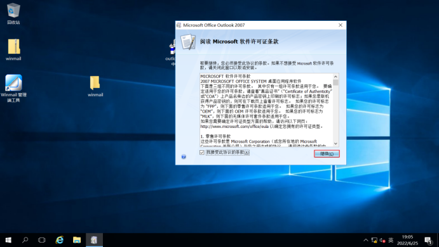Launch Internet Explorer from the taskbar
The width and height of the screenshot is (439, 247).
(x=59, y=240)
